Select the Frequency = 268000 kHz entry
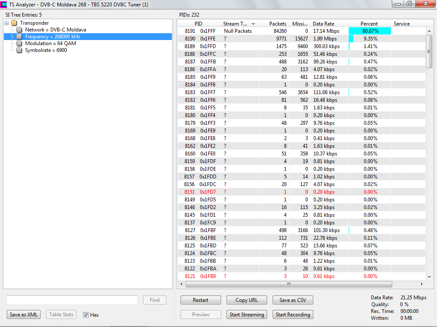 (52, 37)
